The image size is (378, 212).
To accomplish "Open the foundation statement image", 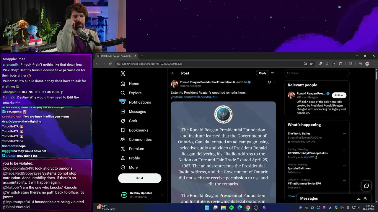I will coord(223,152).
